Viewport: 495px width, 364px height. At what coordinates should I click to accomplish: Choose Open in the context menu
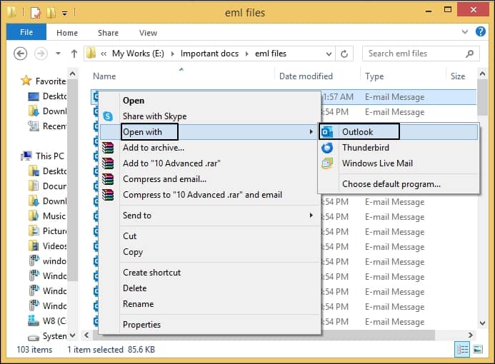(x=209, y=101)
